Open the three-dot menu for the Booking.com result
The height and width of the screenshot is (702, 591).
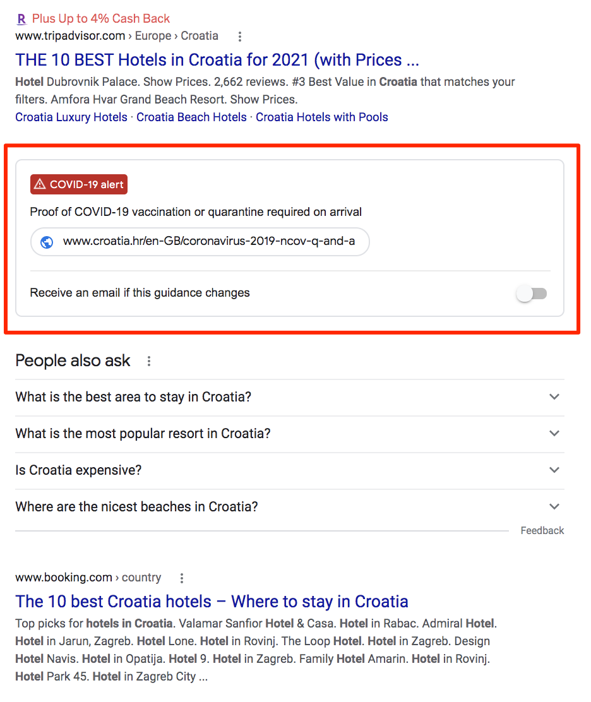point(181,577)
